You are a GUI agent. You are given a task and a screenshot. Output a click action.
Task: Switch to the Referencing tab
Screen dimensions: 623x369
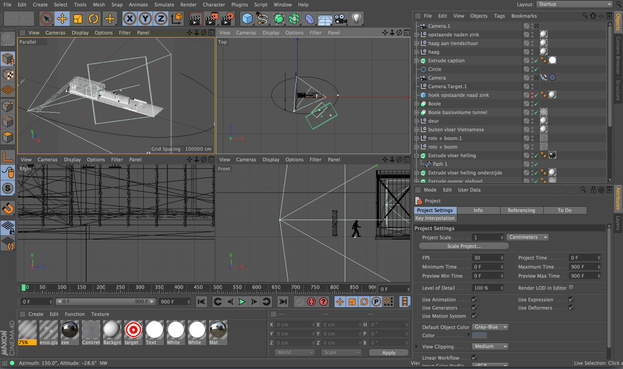[521, 210]
